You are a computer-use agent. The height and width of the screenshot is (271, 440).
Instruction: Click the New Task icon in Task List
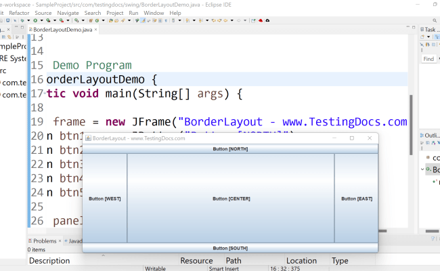(x=422, y=37)
